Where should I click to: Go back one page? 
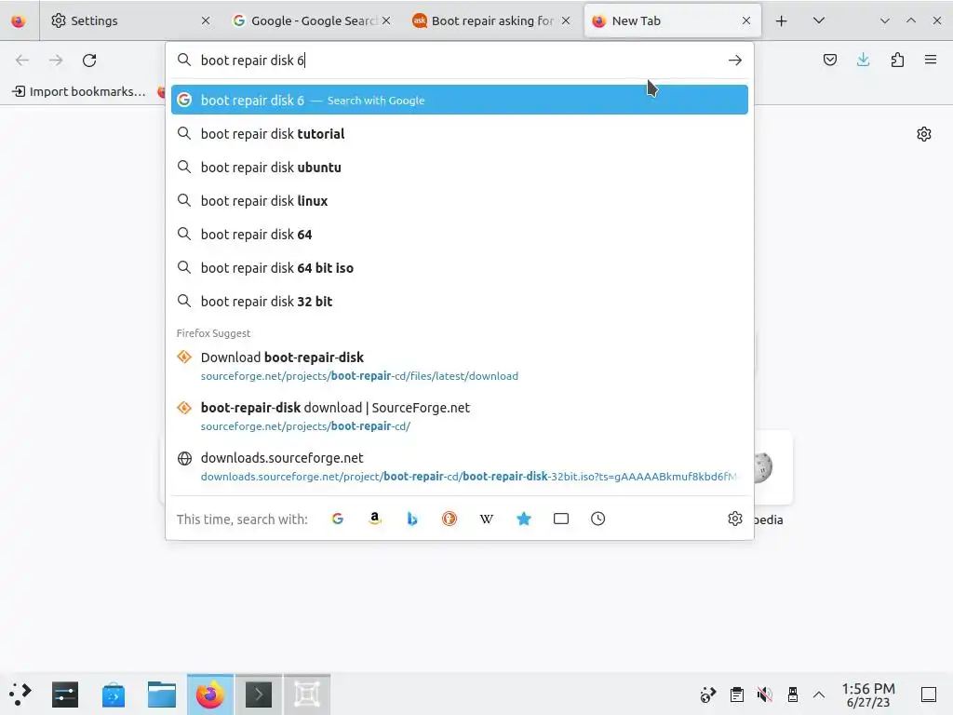[x=22, y=61]
